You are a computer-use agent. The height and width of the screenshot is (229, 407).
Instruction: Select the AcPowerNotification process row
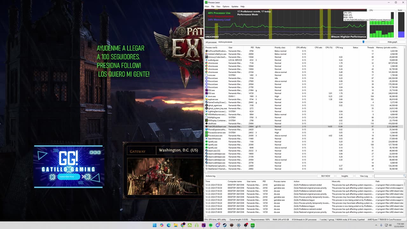[304, 51]
